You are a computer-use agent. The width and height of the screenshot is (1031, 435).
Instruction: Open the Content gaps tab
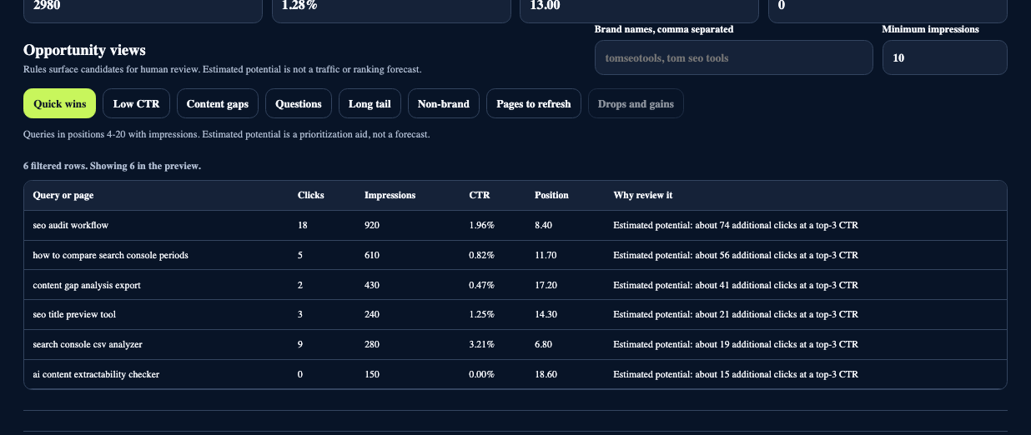pos(218,104)
